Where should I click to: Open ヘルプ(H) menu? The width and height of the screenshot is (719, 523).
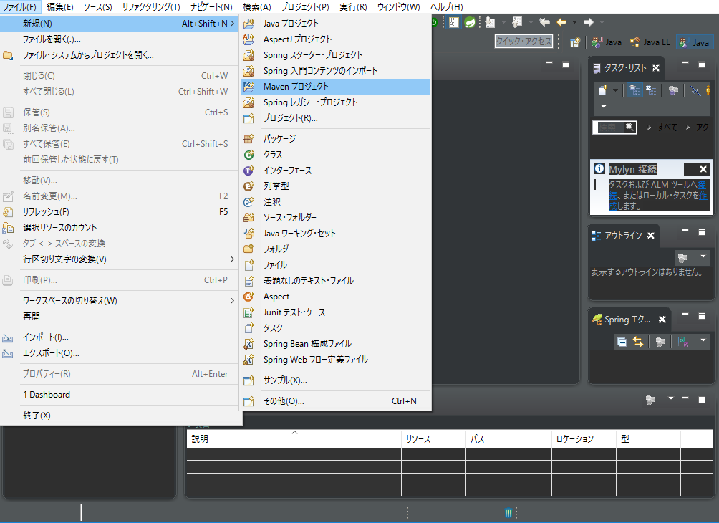pyautogui.click(x=447, y=7)
